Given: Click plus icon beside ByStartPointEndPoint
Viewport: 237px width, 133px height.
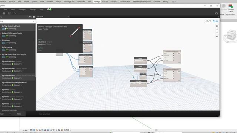Looking at the screenshot, I should [x=7, y=29].
